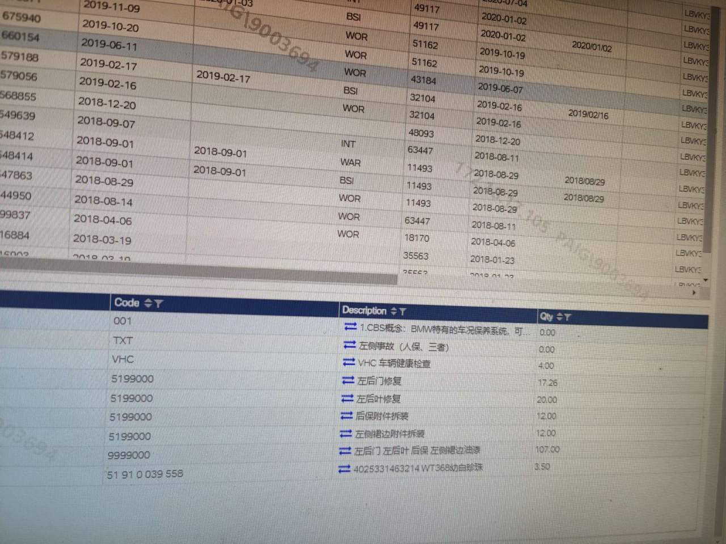This screenshot has height=544, width=726.
Task: Open the filter funnel on the Code column
Action: (x=158, y=304)
